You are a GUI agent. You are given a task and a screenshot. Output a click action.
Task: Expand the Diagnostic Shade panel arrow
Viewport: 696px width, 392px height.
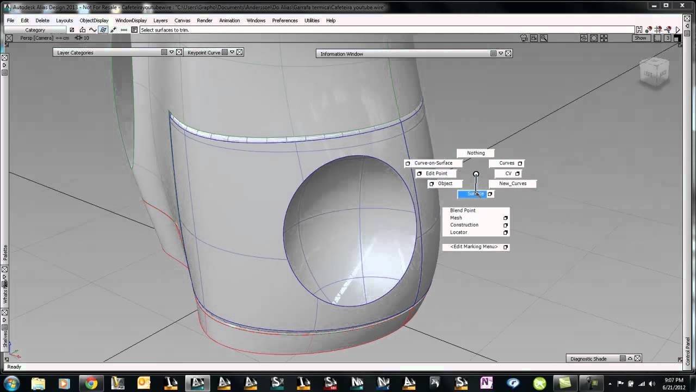click(x=630, y=358)
